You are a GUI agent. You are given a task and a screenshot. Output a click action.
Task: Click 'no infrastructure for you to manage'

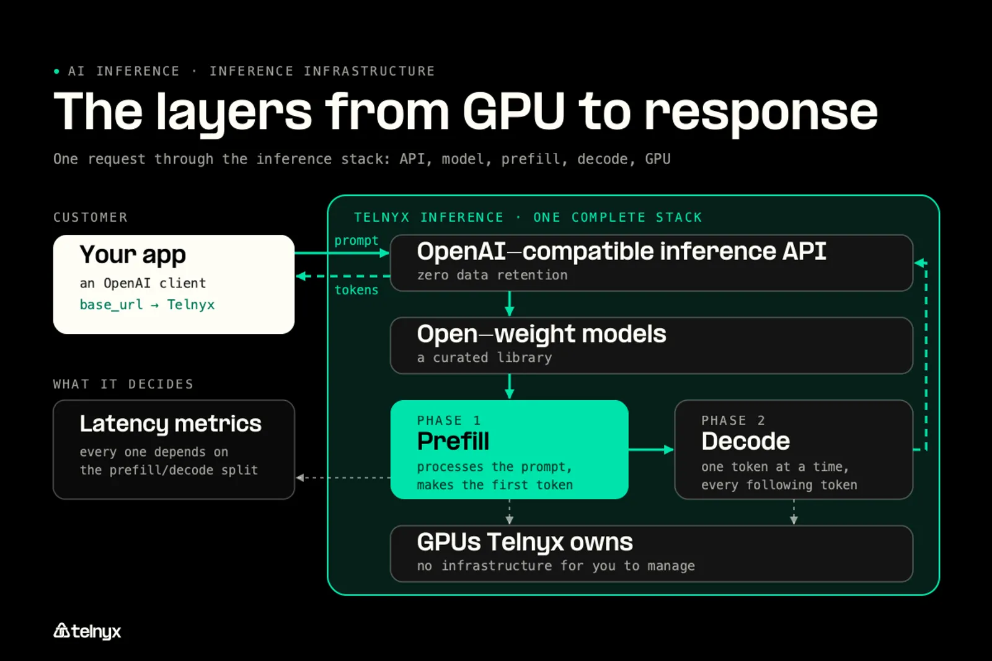(x=556, y=566)
